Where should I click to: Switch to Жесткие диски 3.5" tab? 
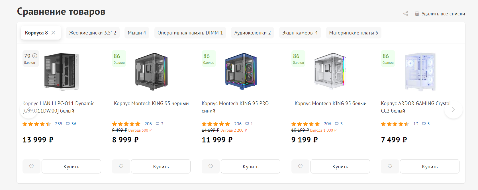coord(93,33)
